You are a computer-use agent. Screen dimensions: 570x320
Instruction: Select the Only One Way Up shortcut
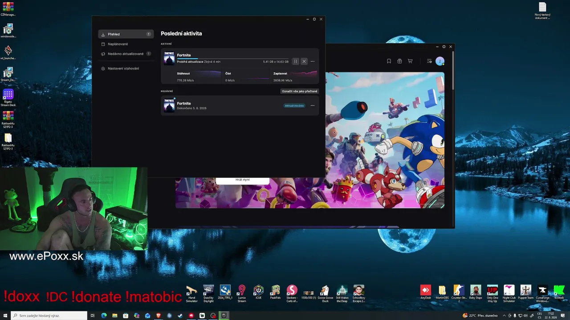493,294
